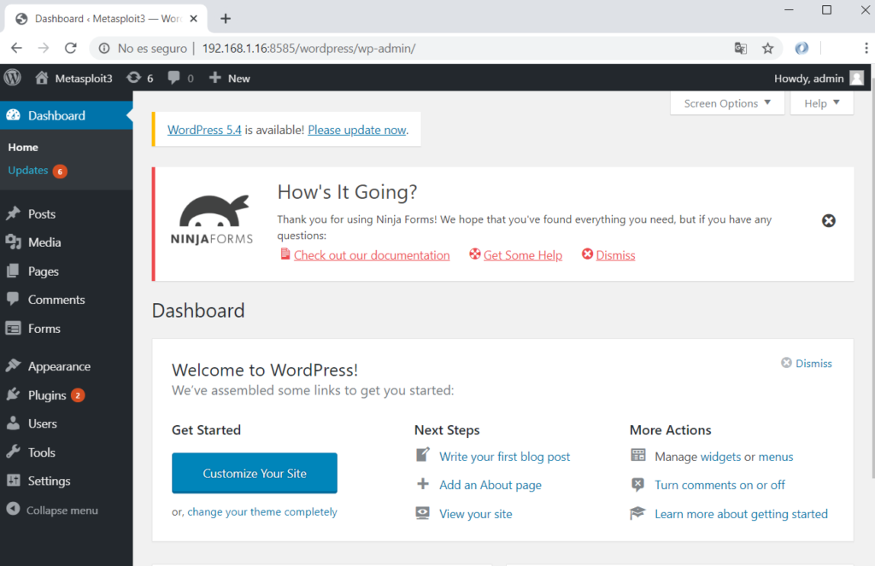
Task: Click the blue extension icon in toolbar
Action: 802,49
